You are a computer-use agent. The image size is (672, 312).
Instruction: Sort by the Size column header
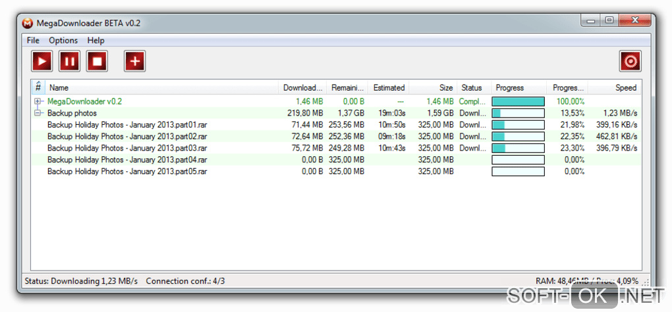coord(433,87)
